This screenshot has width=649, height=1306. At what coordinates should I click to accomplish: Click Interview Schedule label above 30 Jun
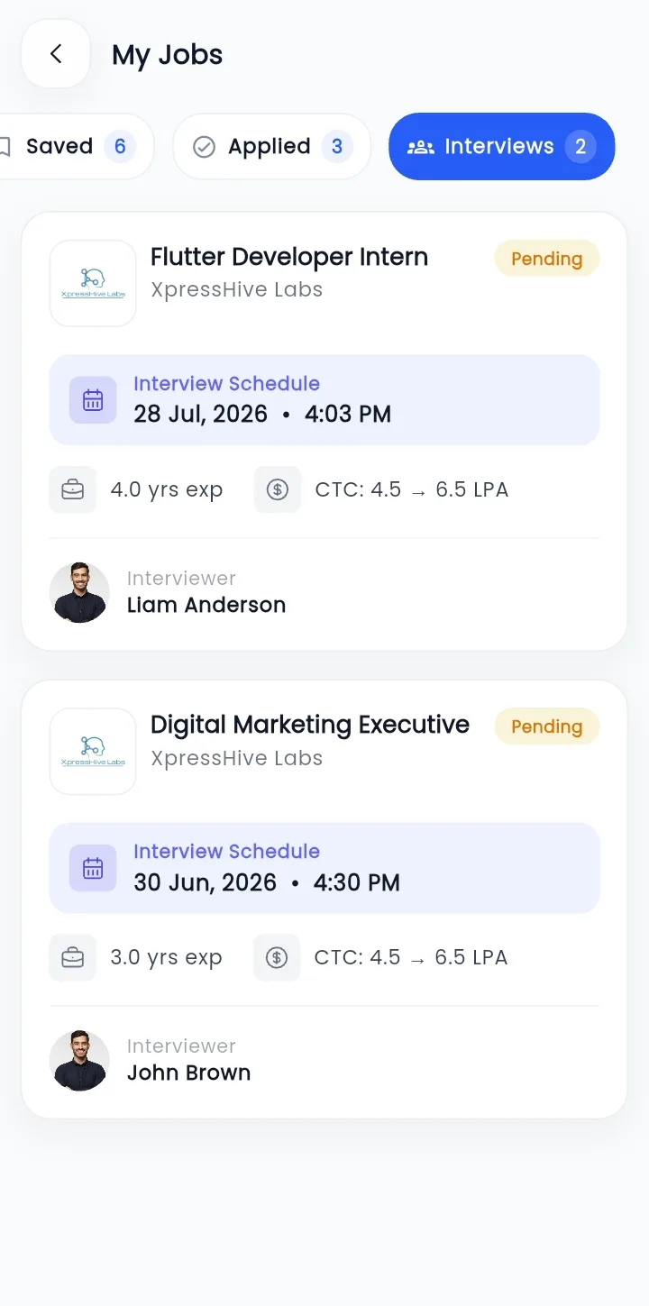click(x=227, y=852)
